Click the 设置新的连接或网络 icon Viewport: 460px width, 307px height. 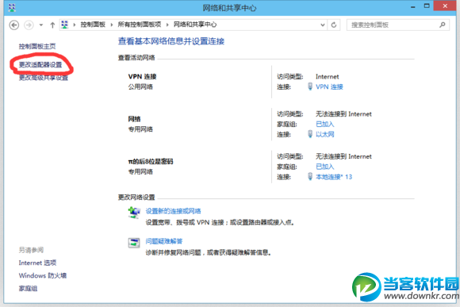[x=134, y=212]
